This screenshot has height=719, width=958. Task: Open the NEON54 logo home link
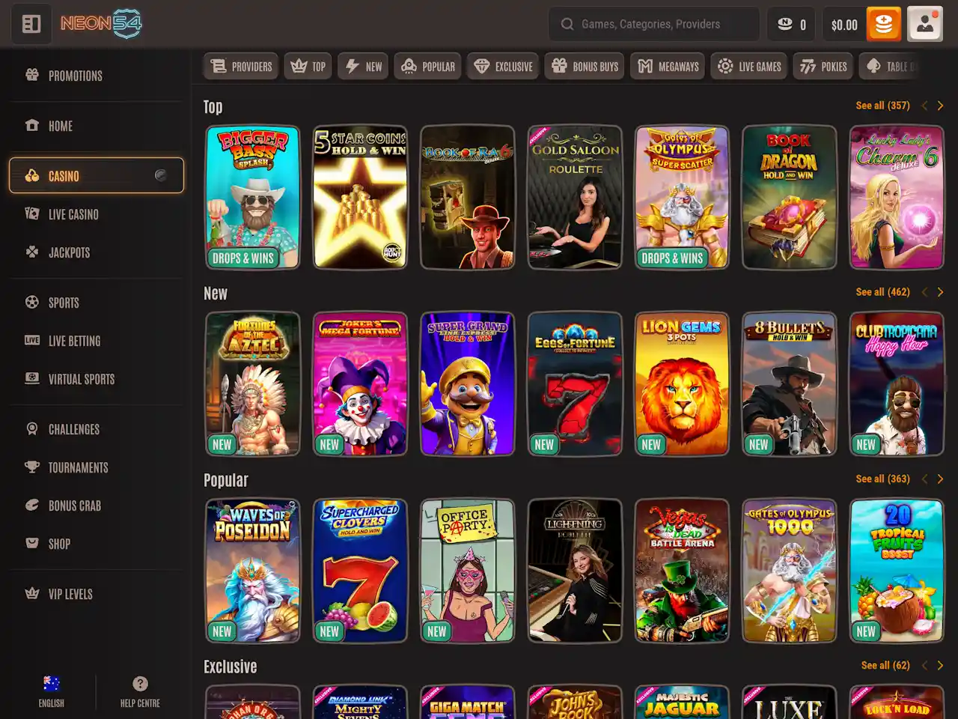(101, 24)
